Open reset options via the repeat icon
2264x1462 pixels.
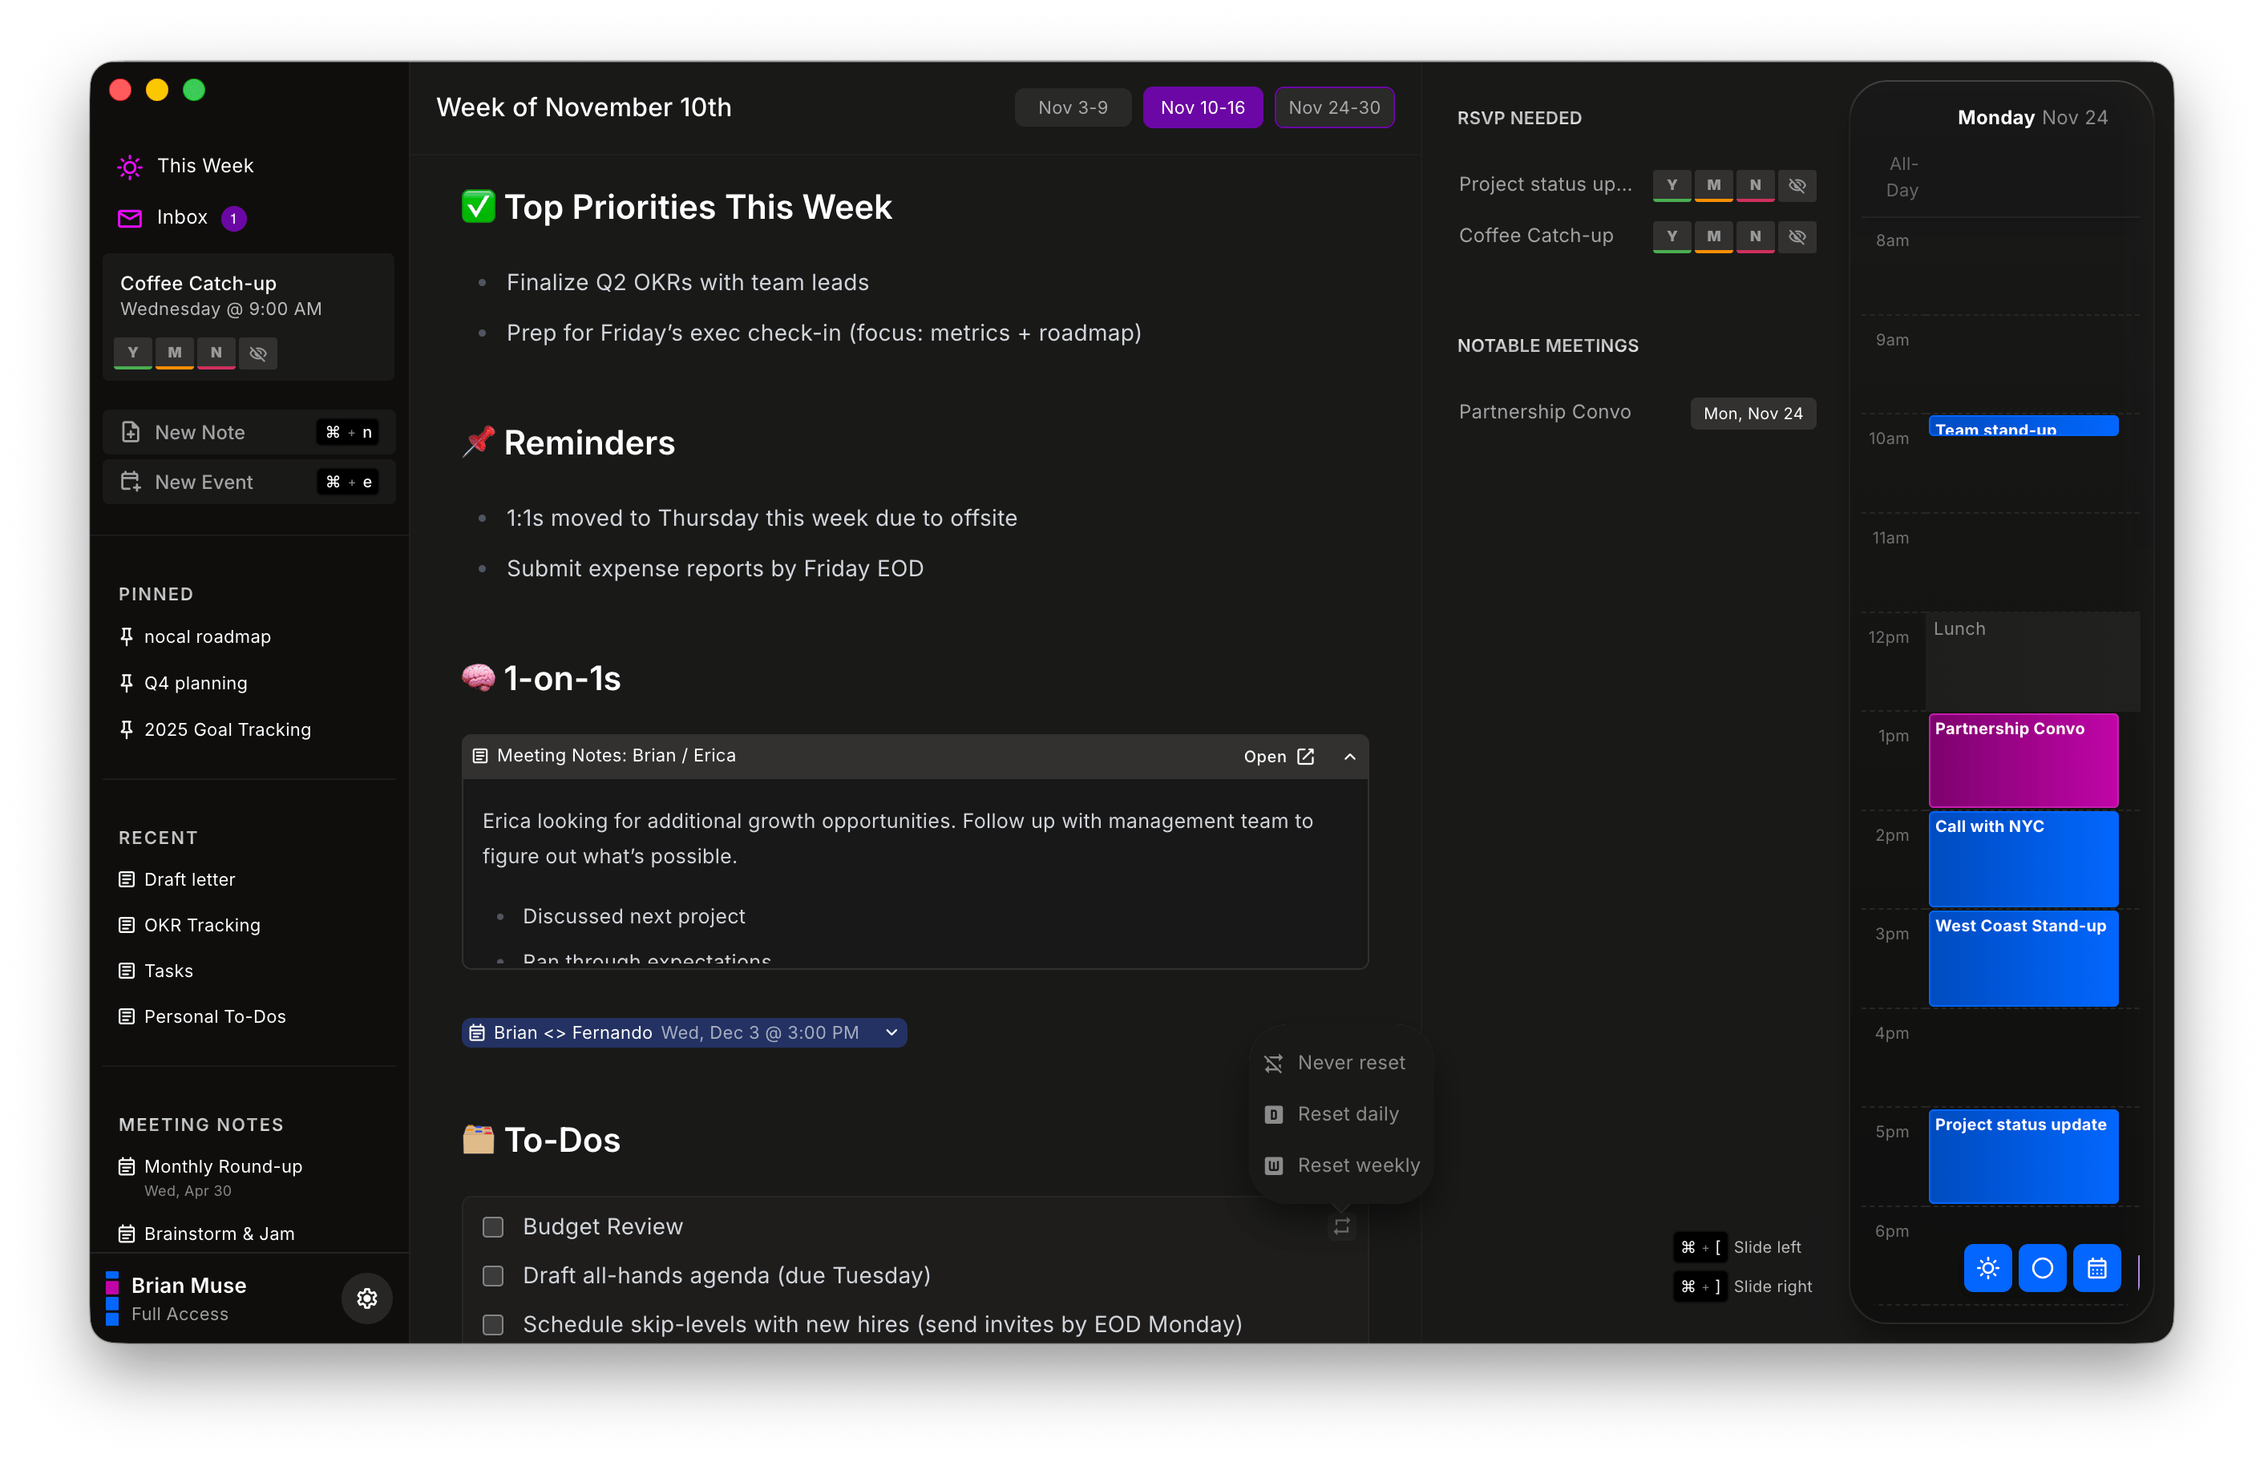[x=1340, y=1226]
